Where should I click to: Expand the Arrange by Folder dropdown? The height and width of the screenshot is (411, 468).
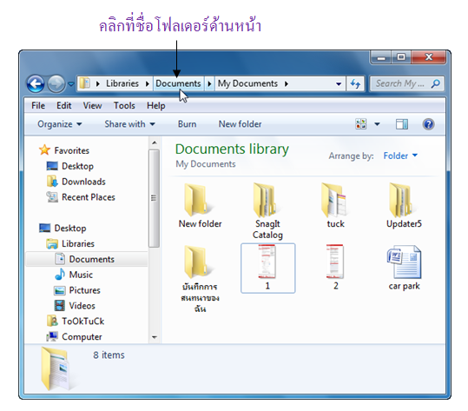pyautogui.click(x=400, y=156)
